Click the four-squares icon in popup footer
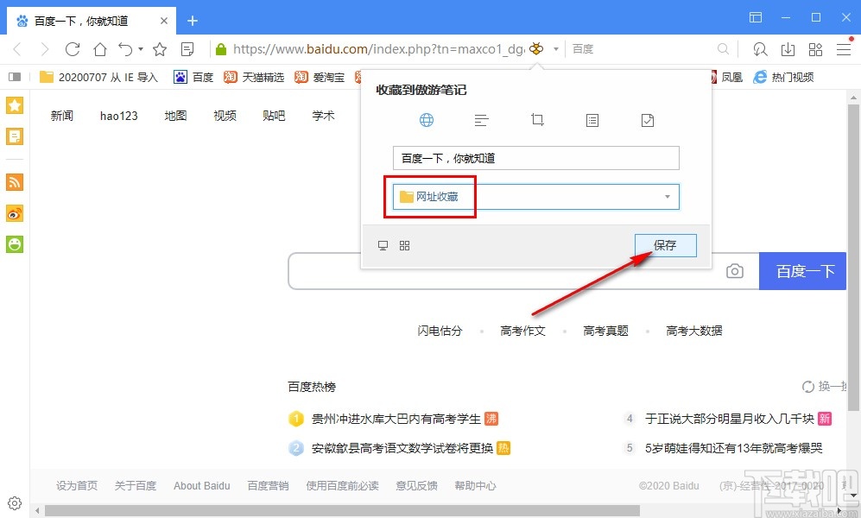This screenshot has height=518, width=861. 405,246
